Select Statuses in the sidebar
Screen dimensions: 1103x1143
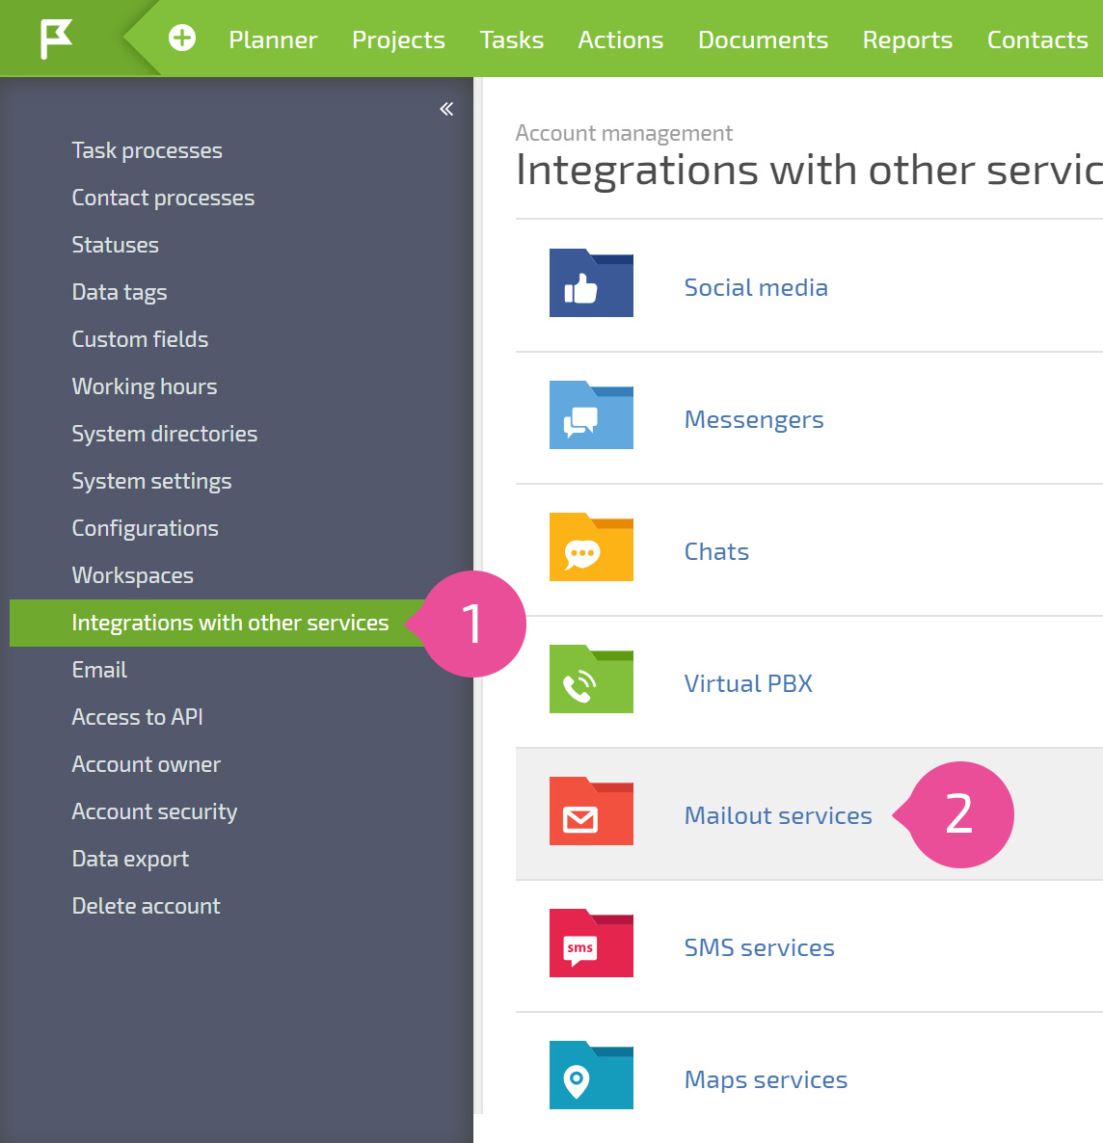tap(115, 244)
